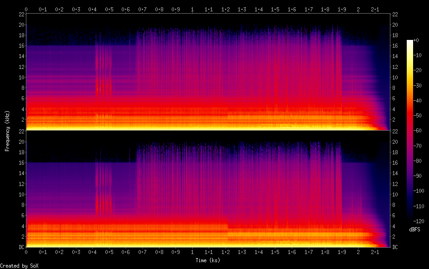Click the 'Time (ks)' axis label
The height and width of the screenshot is (269, 429).
(x=208, y=260)
